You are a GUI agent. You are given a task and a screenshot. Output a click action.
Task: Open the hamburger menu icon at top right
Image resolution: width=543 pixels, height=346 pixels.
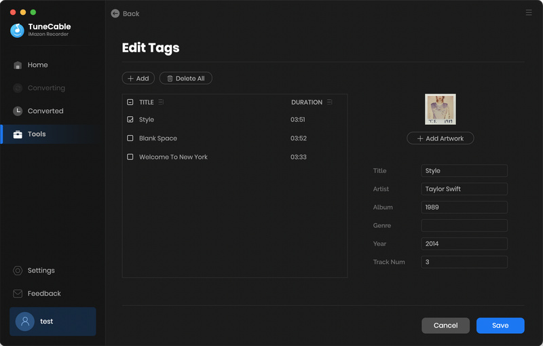point(529,13)
